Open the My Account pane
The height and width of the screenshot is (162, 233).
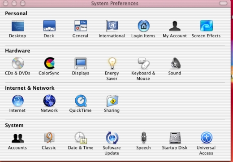click(175, 26)
